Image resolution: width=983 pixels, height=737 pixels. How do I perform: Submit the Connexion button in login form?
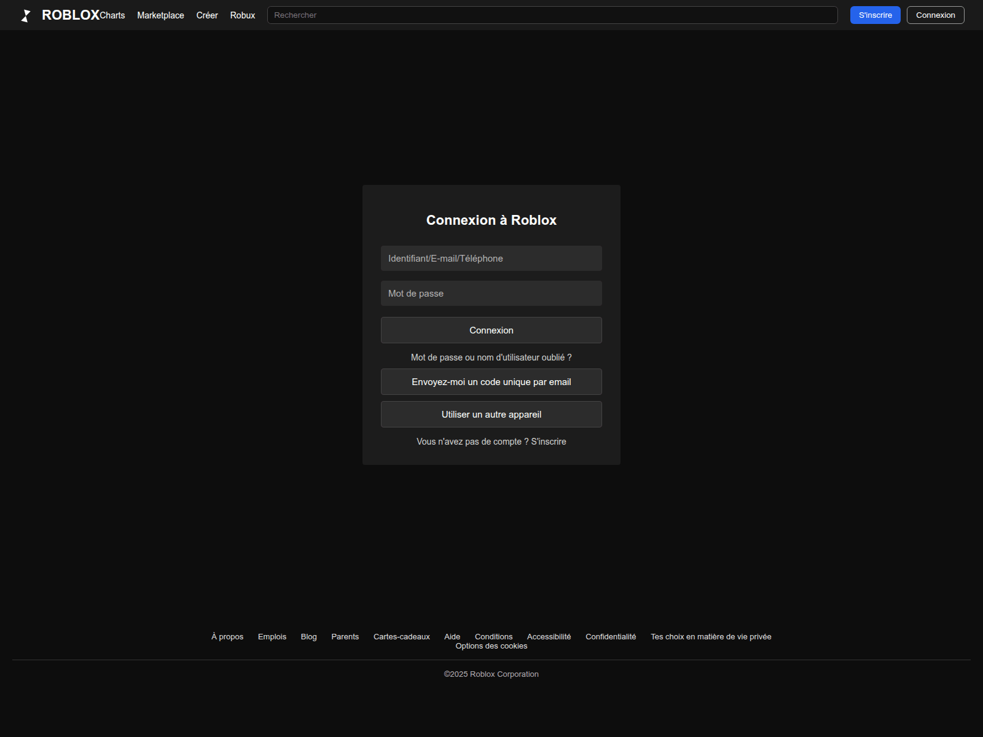coord(491,330)
